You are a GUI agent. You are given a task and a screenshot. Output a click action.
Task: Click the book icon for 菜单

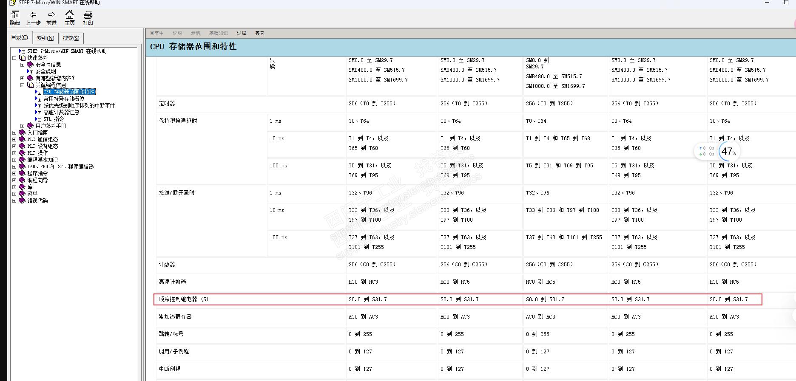[x=23, y=194]
